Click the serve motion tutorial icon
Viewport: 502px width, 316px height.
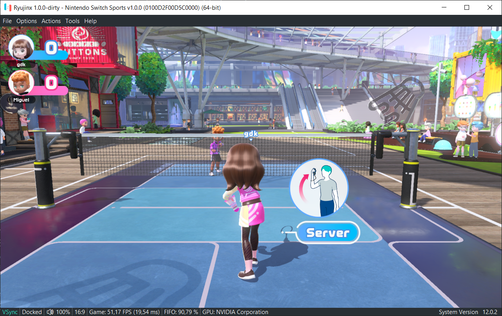pyautogui.click(x=319, y=188)
